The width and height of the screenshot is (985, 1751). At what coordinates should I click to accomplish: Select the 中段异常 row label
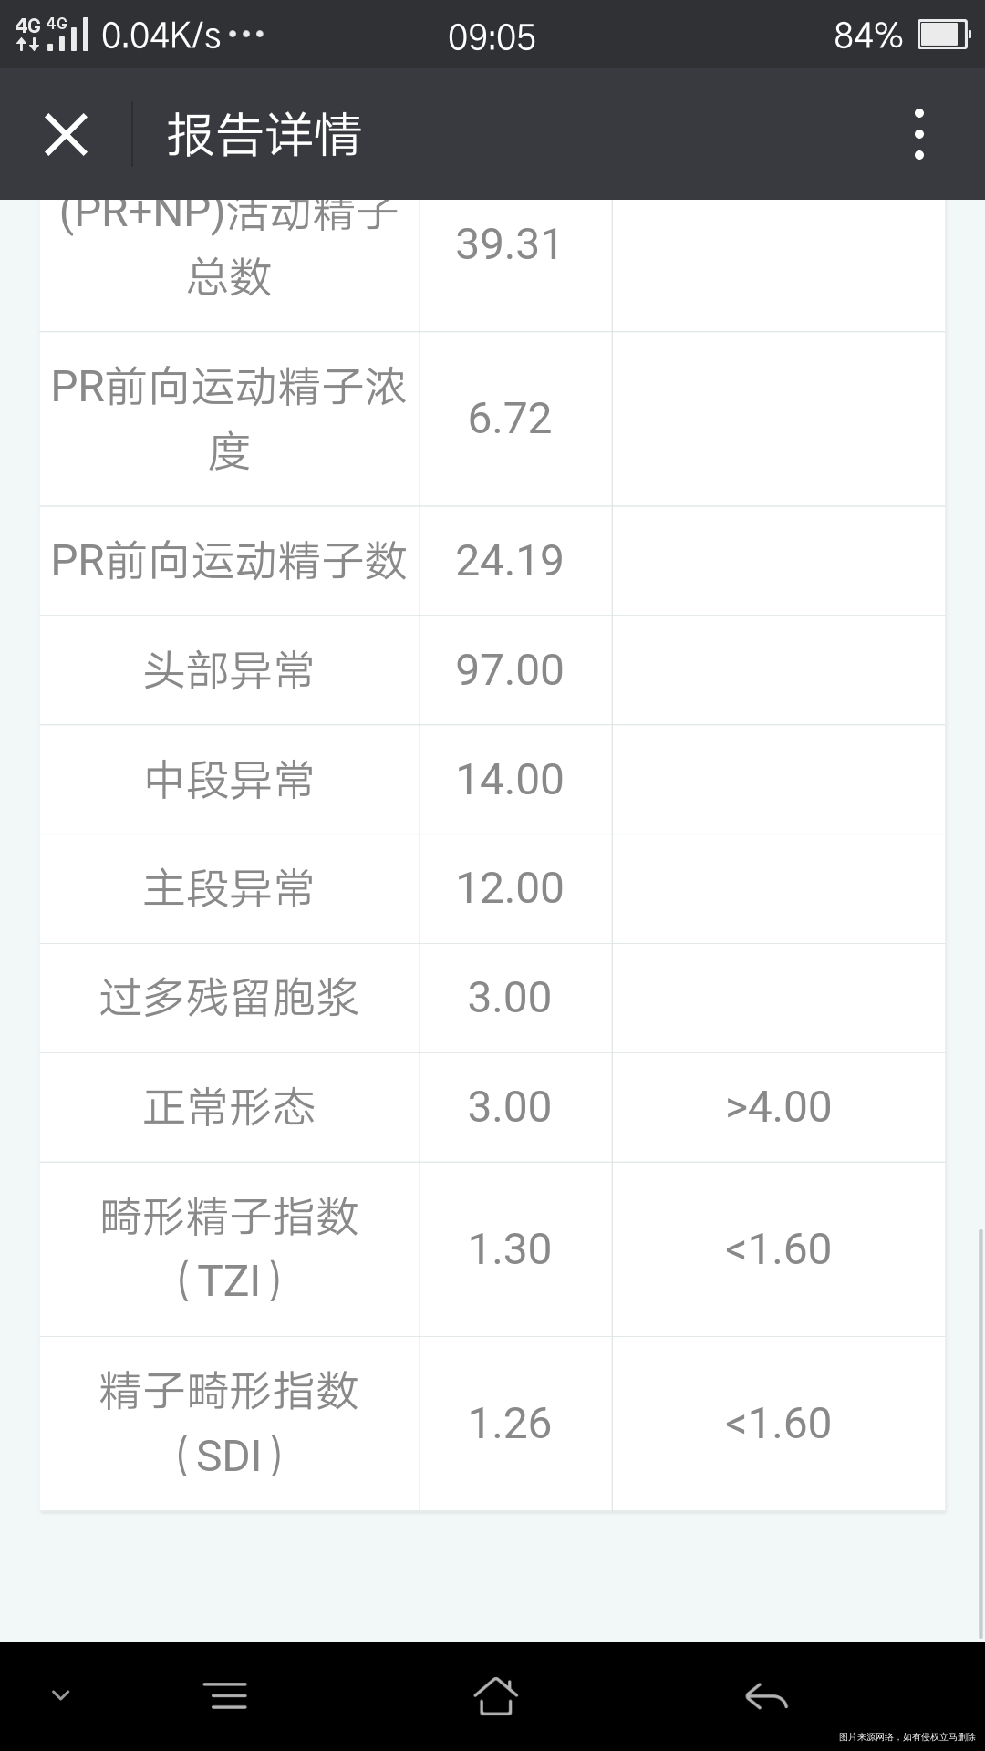(x=229, y=780)
